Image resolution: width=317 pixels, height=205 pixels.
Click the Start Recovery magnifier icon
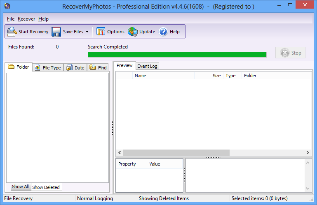[12, 32]
